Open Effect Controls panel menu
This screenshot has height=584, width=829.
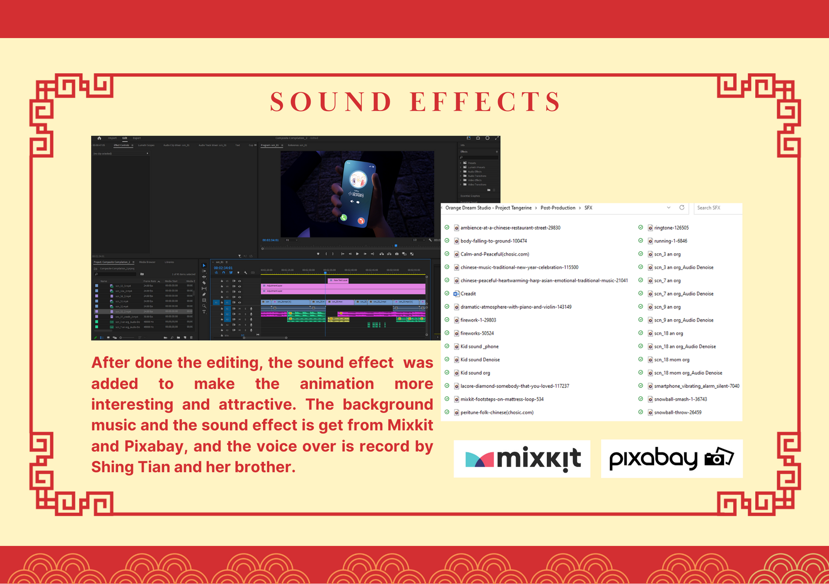pos(132,145)
